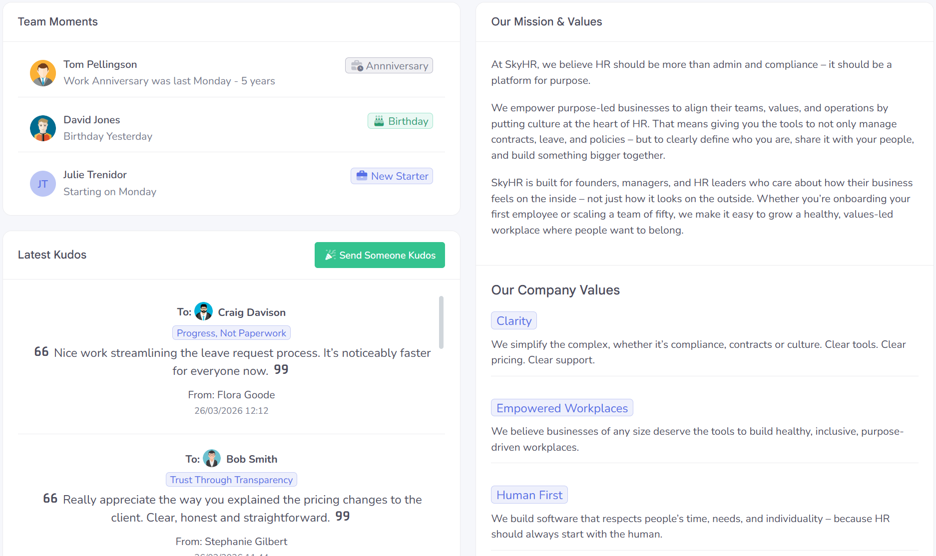Click the kudos message about streamlining leave requests
The image size is (936, 556).
coord(232,361)
